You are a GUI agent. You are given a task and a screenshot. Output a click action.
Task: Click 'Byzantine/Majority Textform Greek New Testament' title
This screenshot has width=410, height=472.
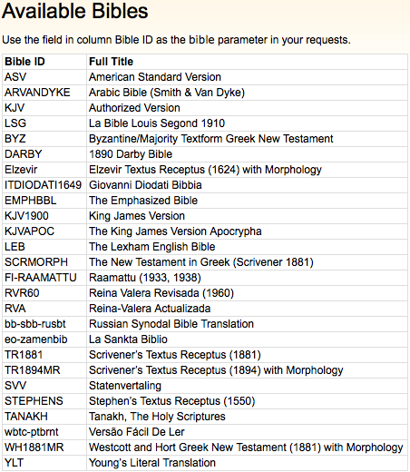click(x=210, y=139)
